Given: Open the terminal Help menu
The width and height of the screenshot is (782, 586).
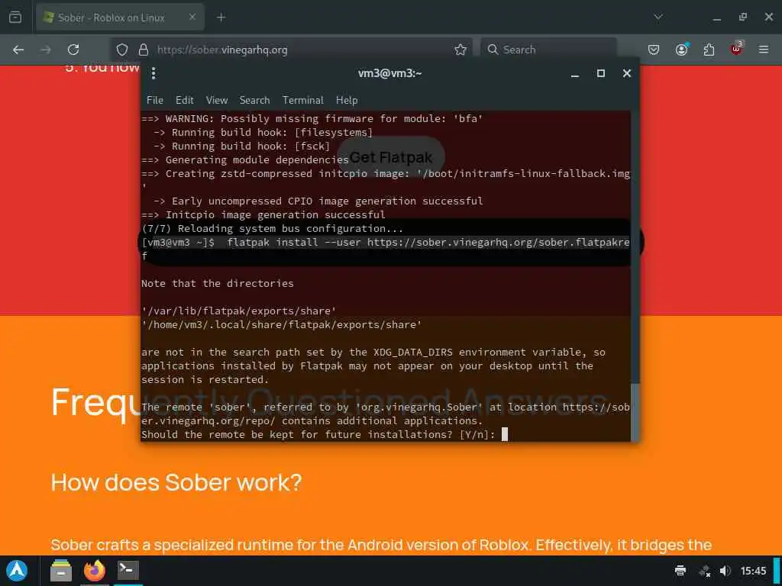Looking at the screenshot, I should click(347, 100).
